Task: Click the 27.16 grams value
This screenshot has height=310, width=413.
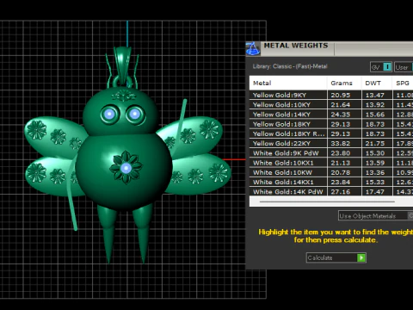Action: tap(341, 192)
